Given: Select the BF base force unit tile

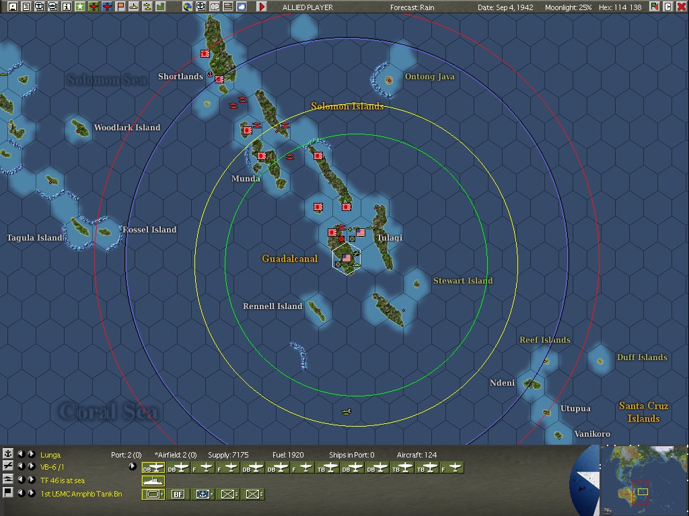Looking at the screenshot, I should tap(178, 494).
